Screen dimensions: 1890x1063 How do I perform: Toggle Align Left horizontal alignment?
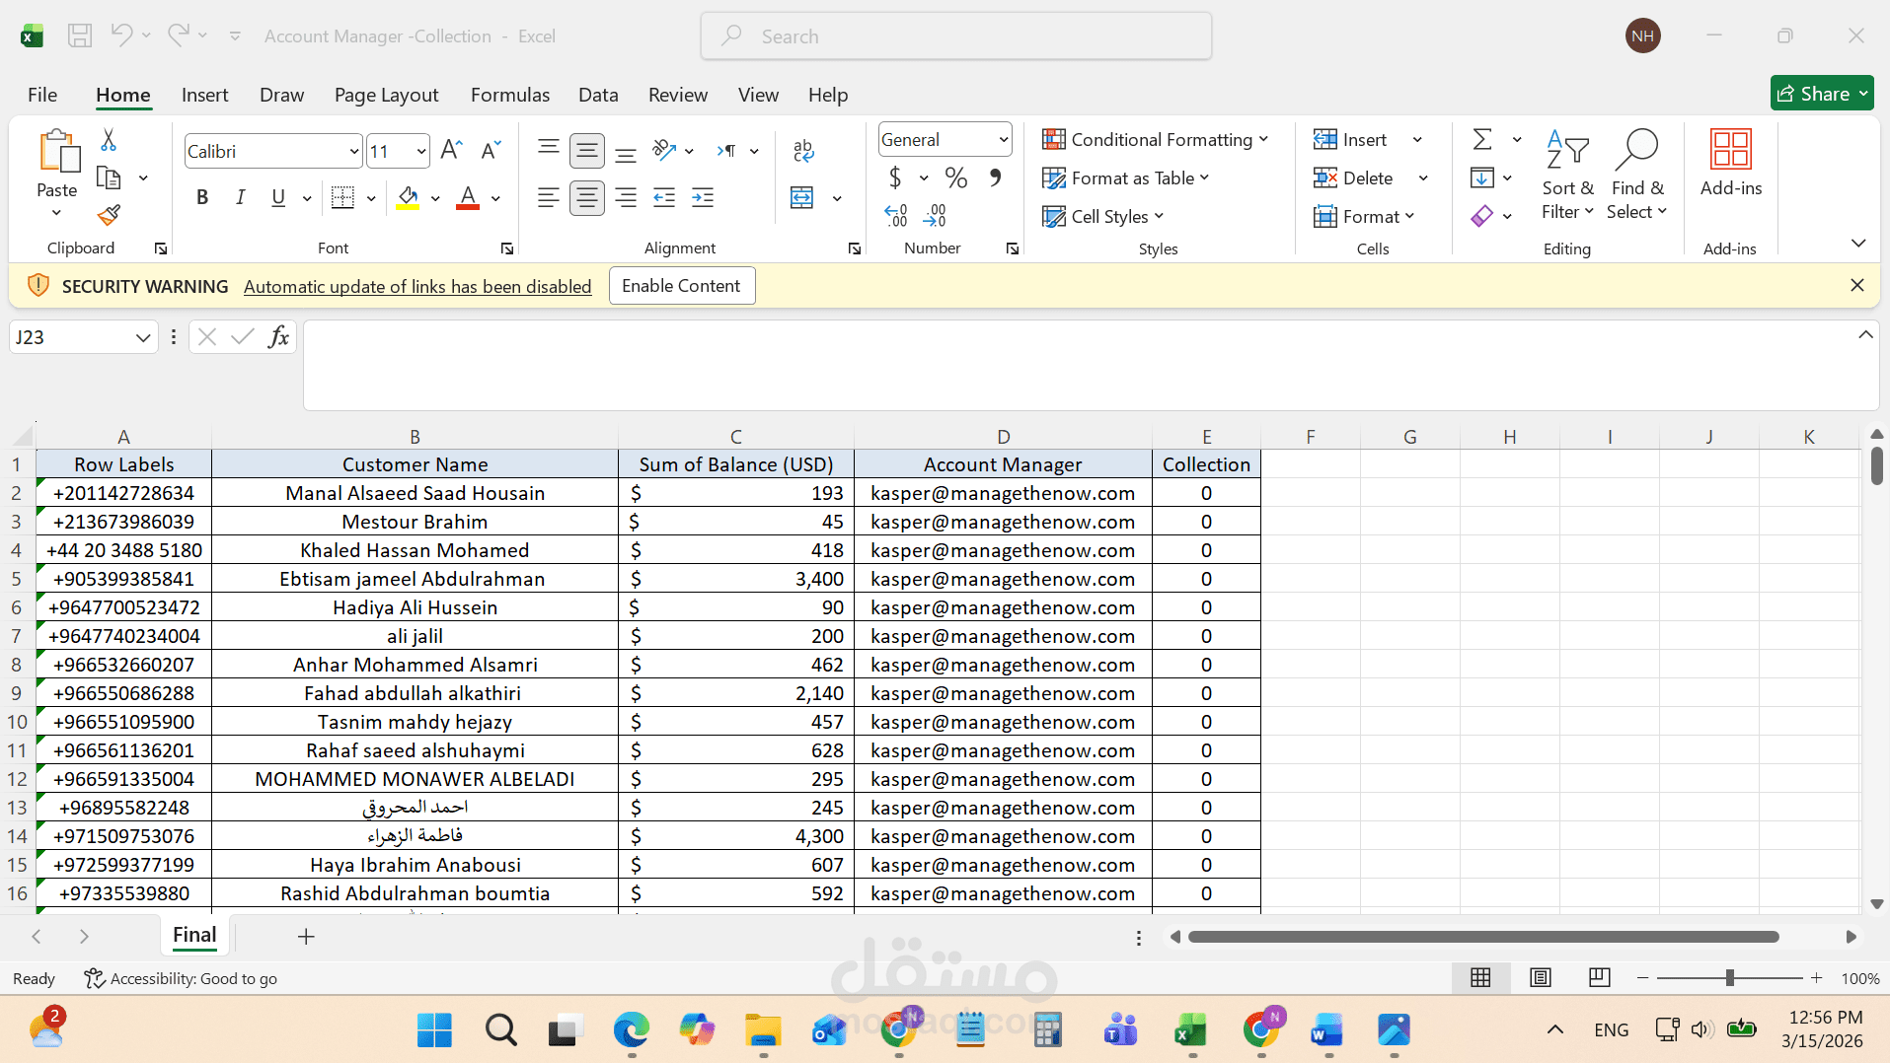click(x=549, y=197)
